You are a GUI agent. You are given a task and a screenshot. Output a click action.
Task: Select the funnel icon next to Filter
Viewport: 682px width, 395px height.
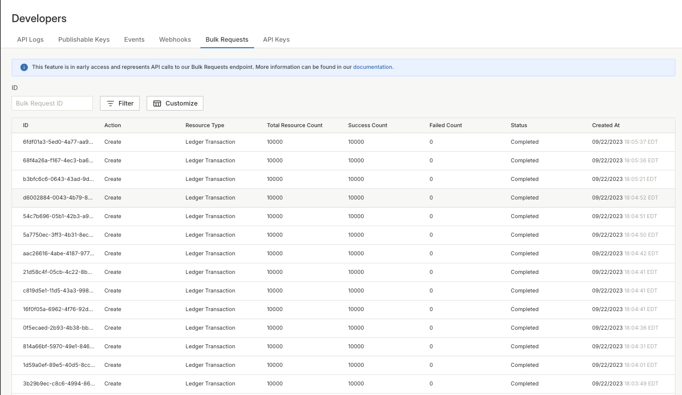(x=110, y=103)
